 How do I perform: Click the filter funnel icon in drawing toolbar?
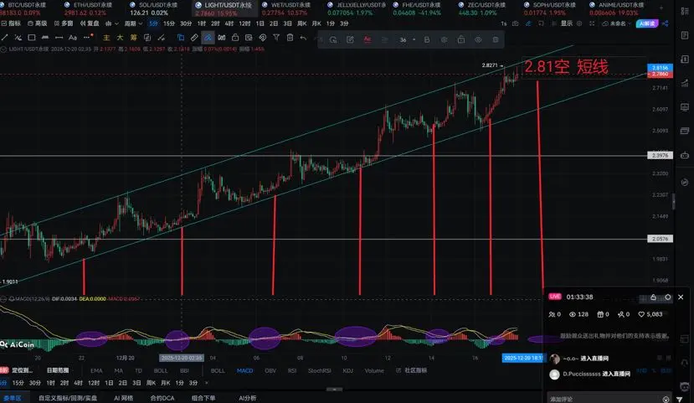click(276, 38)
